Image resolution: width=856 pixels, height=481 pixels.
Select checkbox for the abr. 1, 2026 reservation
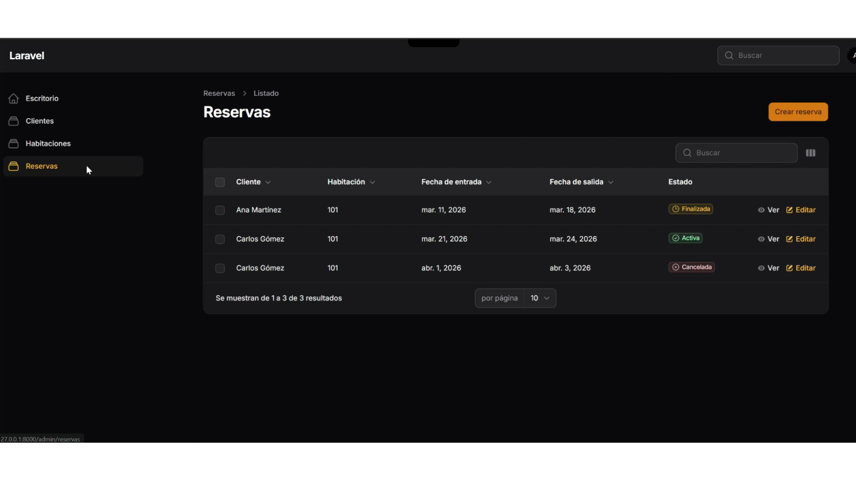(220, 268)
